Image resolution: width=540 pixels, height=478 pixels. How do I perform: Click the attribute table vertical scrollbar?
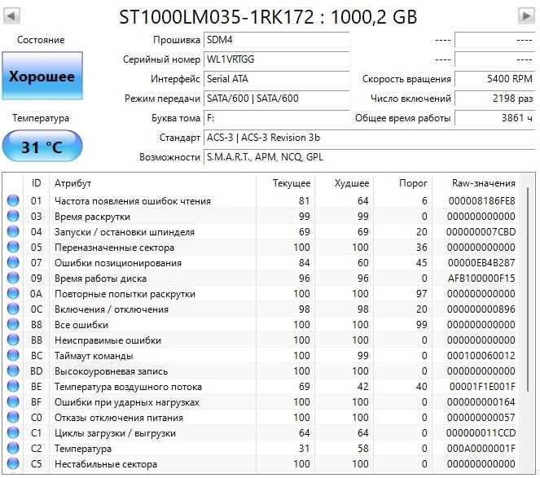(x=528, y=289)
